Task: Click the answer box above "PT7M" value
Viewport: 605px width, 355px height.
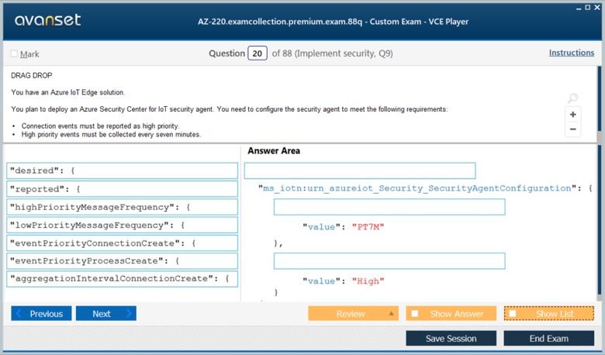Action: [x=389, y=207]
